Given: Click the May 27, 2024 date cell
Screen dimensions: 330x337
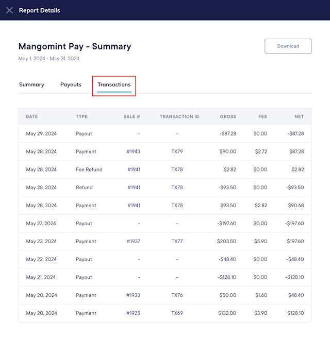Looking at the screenshot, I should 41,223.
